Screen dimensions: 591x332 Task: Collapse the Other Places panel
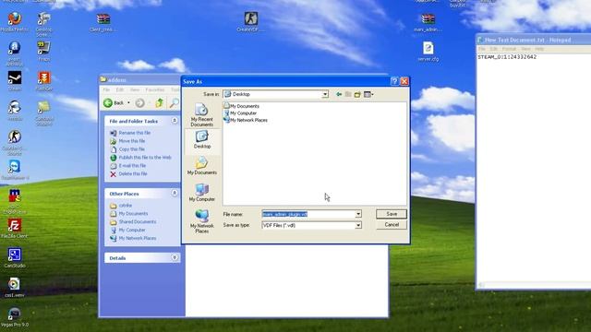click(175, 193)
